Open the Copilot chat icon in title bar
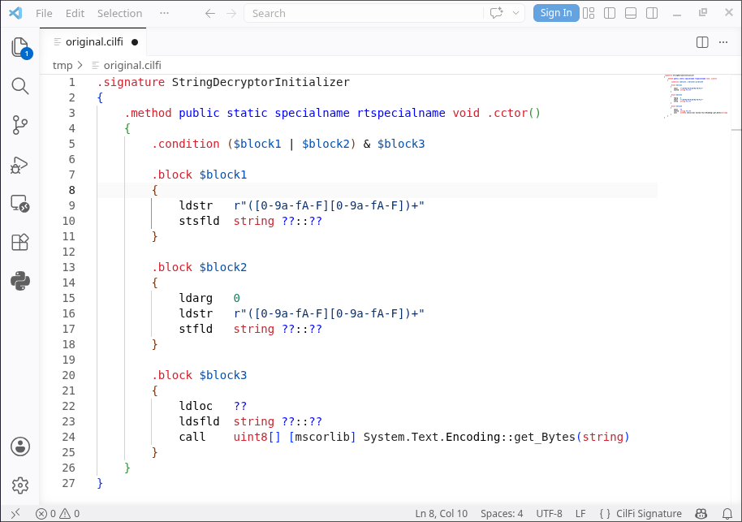The width and height of the screenshot is (742, 522). [x=496, y=13]
